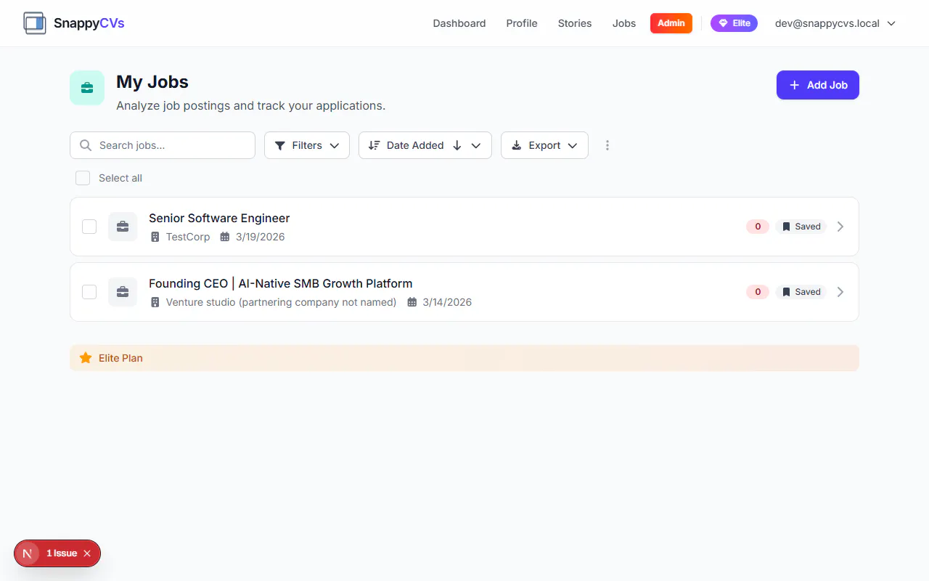The height and width of the screenshot is (581, 929).
Task: Click the Elite plan badge
Action: pyautogui.click(x=734, y=23)
